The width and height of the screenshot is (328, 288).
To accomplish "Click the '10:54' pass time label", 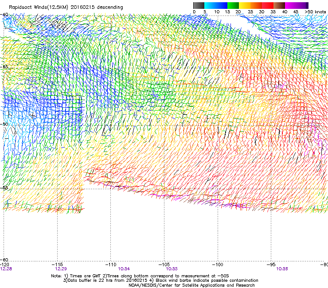I will tap(124, 269).
